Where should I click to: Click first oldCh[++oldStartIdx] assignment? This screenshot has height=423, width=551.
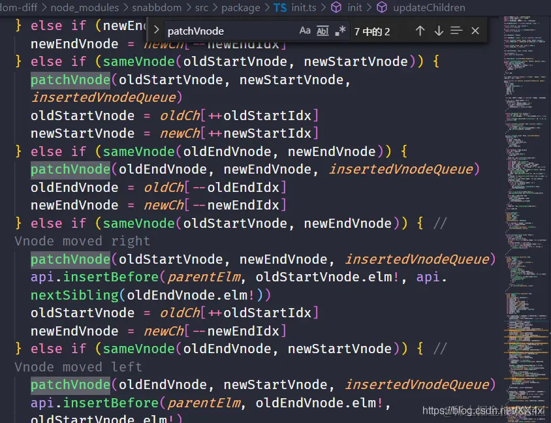175,116
